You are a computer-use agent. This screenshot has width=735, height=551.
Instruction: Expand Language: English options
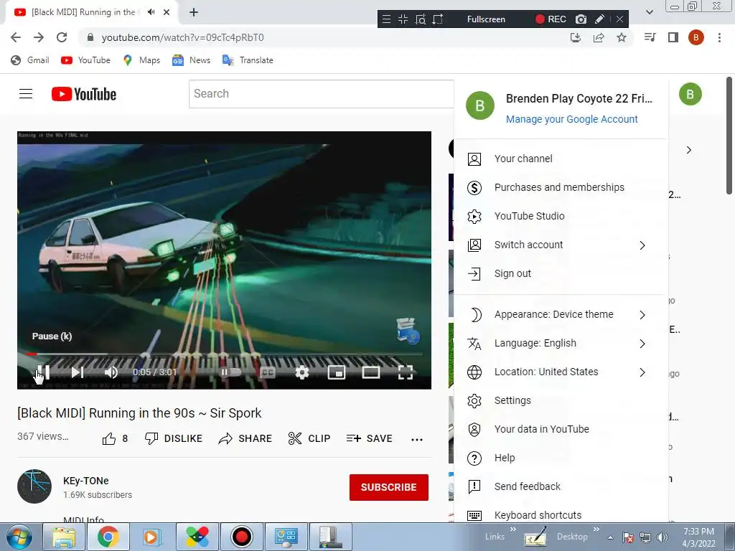point(561,343)
